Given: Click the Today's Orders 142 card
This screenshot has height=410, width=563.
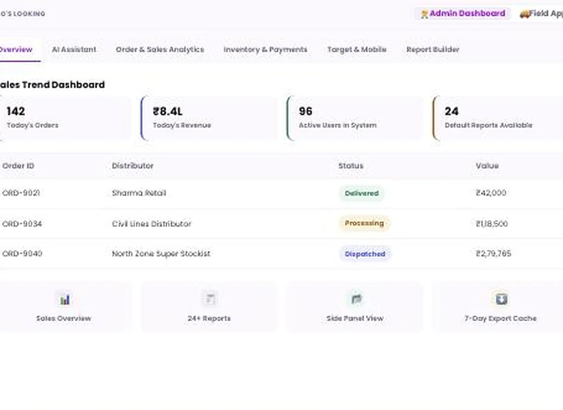Looking at the screenshot, I should coord(65,118).
